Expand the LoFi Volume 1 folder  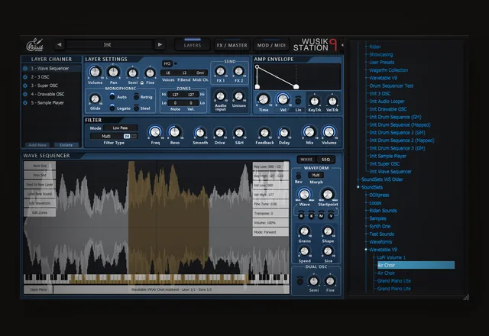(391, 257)
